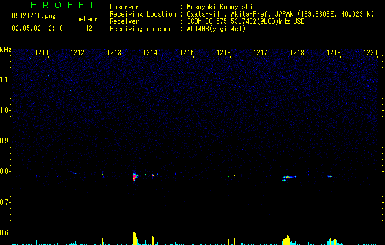
Task: Click the 0.6 kHz axis value
Action: (6, 233)
